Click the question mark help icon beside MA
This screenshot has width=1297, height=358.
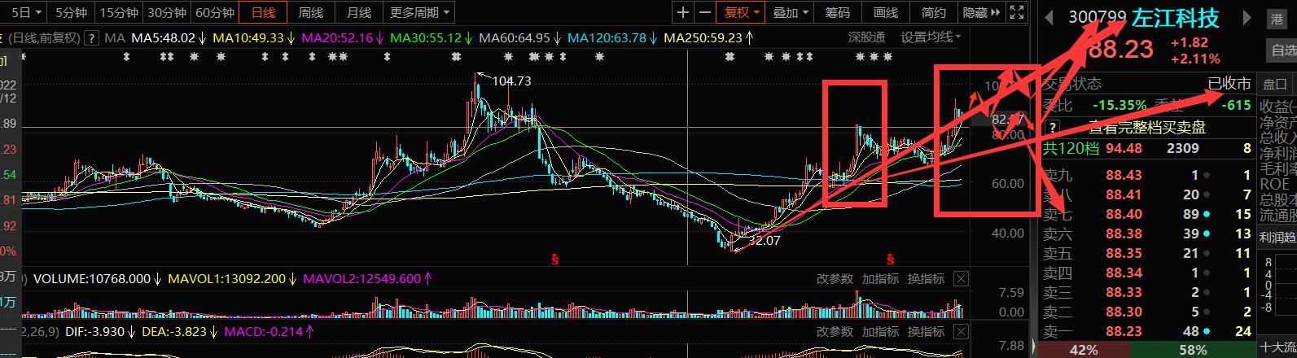92,37
